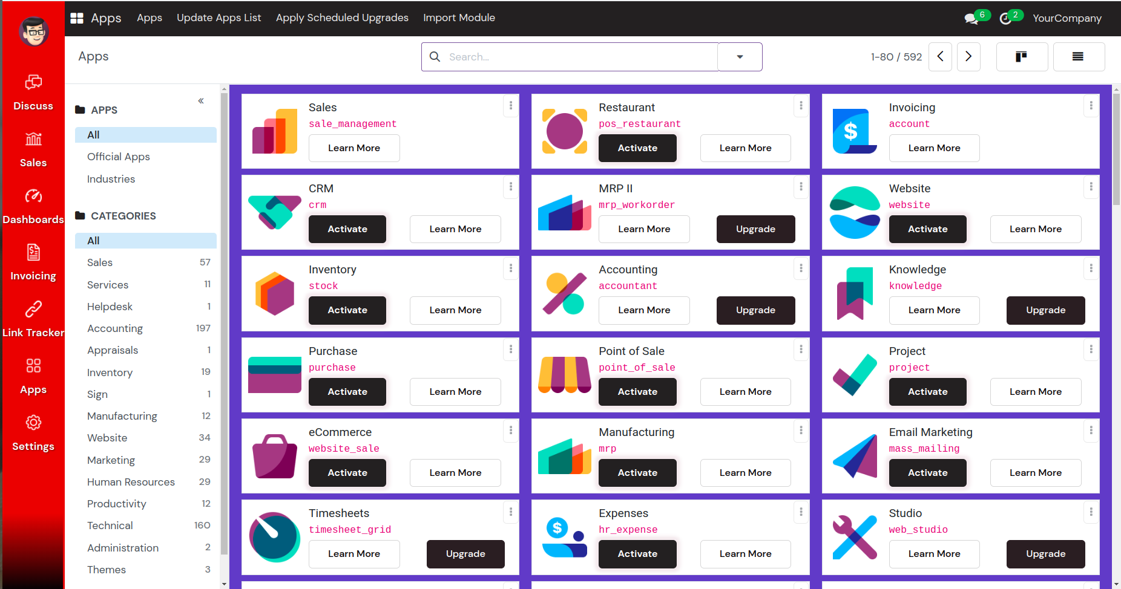This screenshot has height=589, width=1121.
Task: Open the activities clock icon
Action: (1006, 18)
